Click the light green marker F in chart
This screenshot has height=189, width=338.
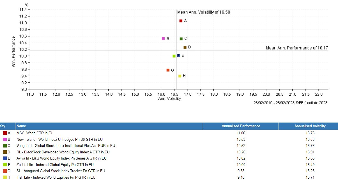click(174, 56)
